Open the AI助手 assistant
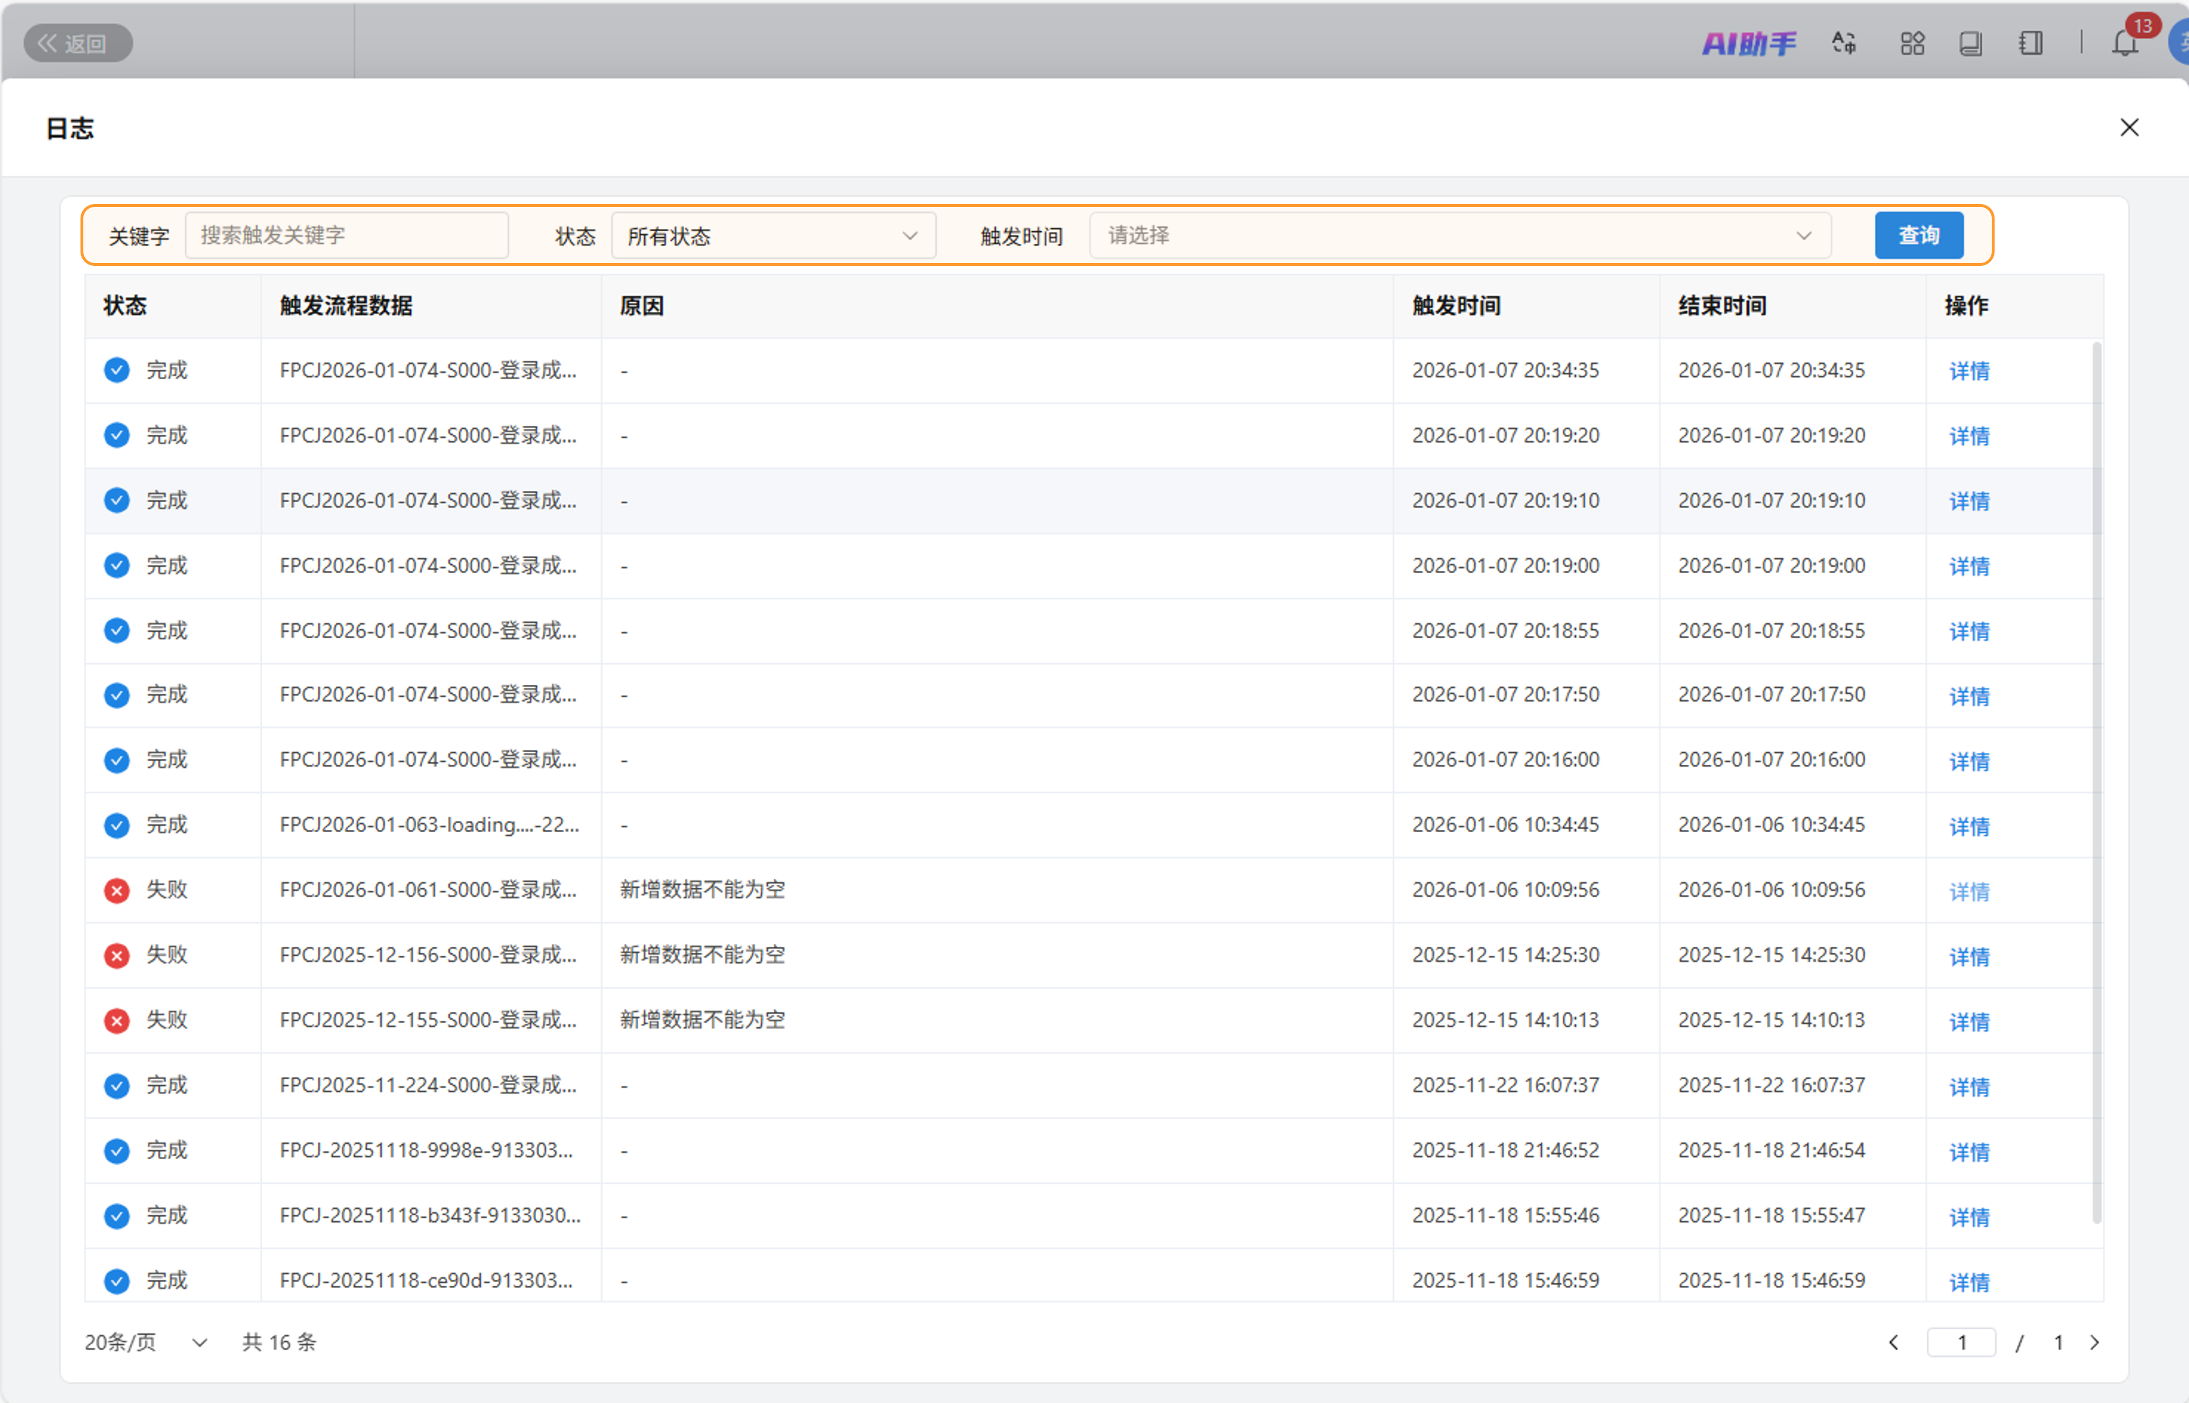This screenshot has width=2189, height=1403. (x=1748, y=44)
